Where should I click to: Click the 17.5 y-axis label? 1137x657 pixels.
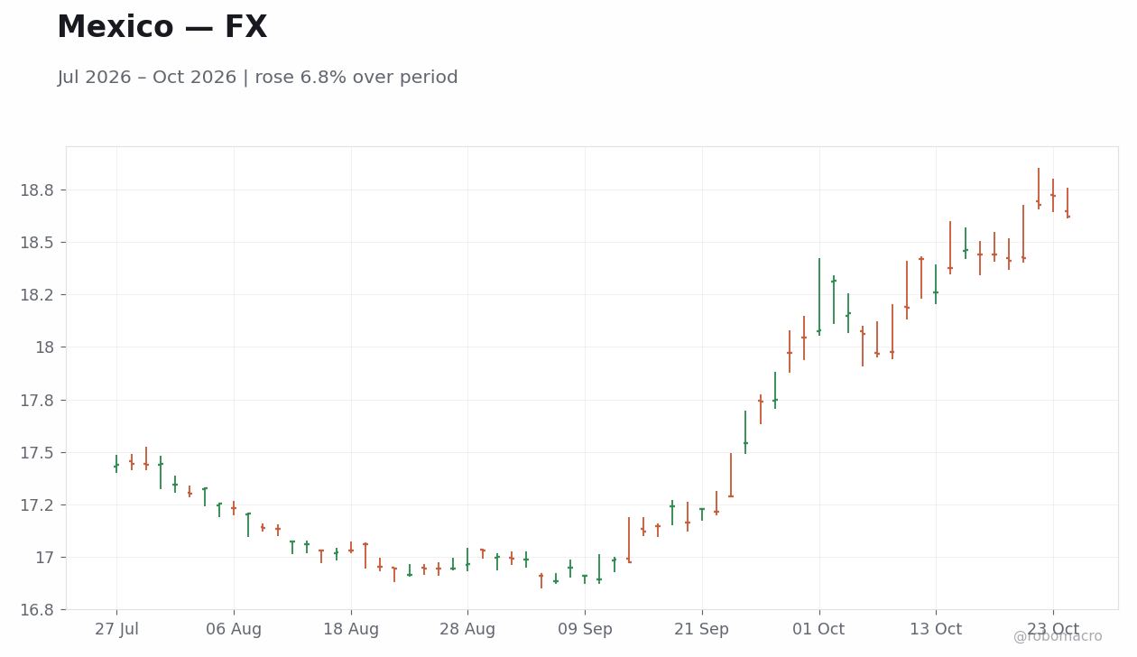37,452
